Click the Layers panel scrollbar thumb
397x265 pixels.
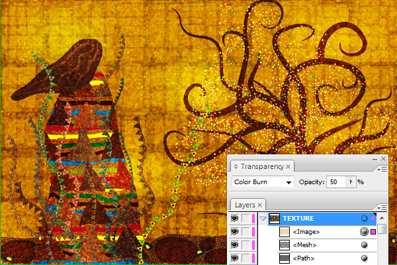click(382, 229)
